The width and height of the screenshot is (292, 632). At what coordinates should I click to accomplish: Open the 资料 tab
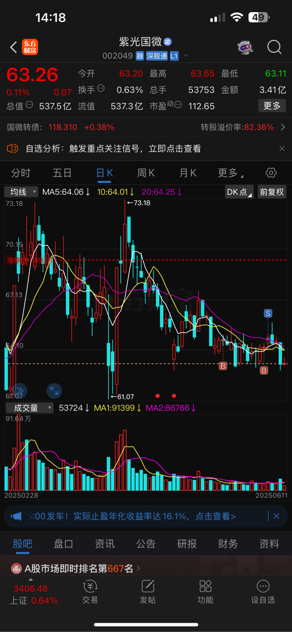click(x=269, y=544)
